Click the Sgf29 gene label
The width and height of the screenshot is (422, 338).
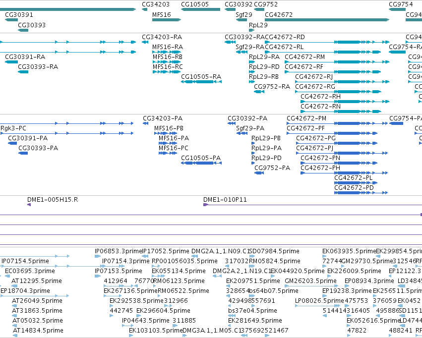coord(244,14)
